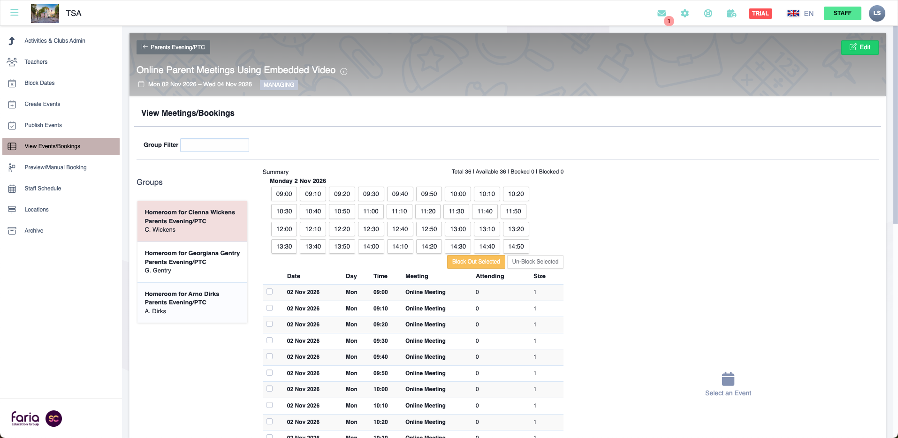Open Staff Schedule in the sidebar

click(43, 189)
